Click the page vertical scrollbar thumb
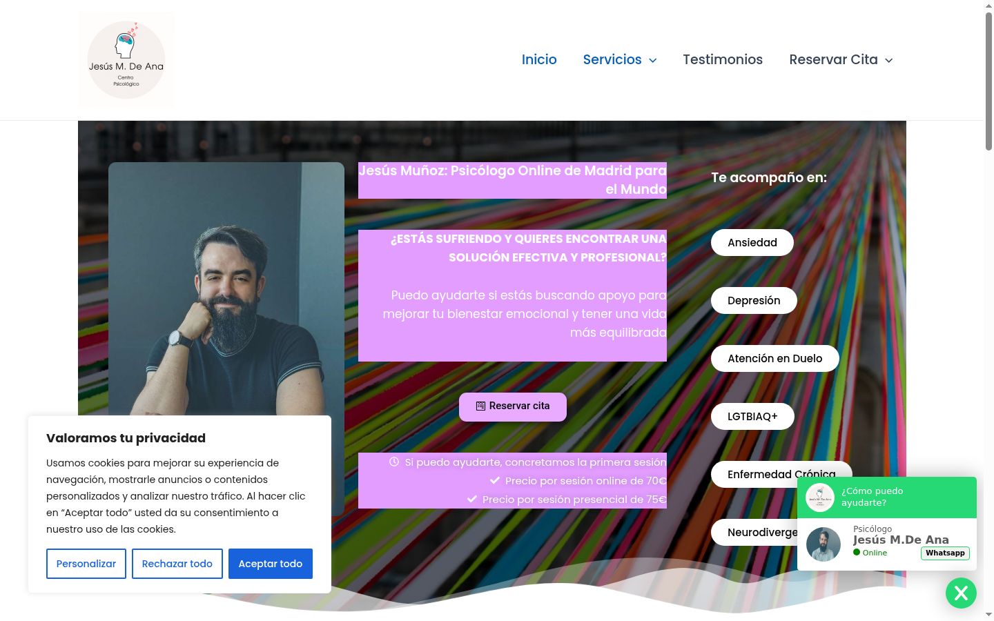This screenshot has height=621, width=994. [x=988, y=81]
